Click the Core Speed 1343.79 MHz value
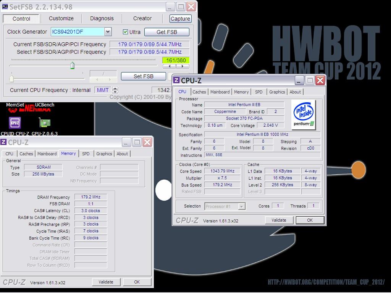391x293 pixels. (x=222, y=171)
